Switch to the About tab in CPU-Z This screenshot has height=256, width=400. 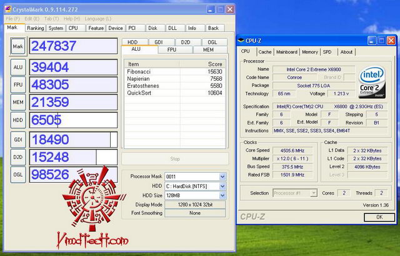point(346,52)
